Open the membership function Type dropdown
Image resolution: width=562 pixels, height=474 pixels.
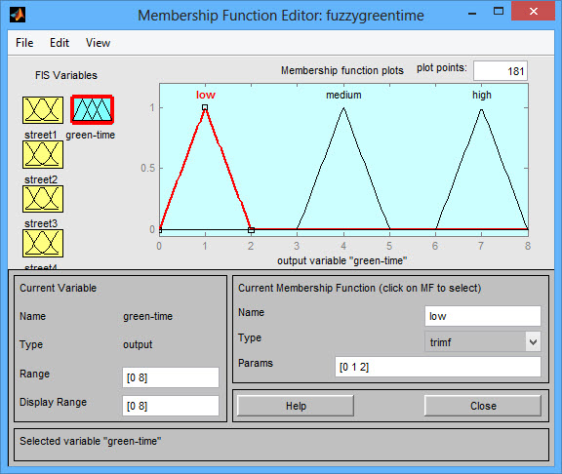pos(482,341)
